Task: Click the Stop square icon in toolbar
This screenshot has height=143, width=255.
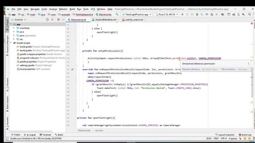Action: pos(216,14)
